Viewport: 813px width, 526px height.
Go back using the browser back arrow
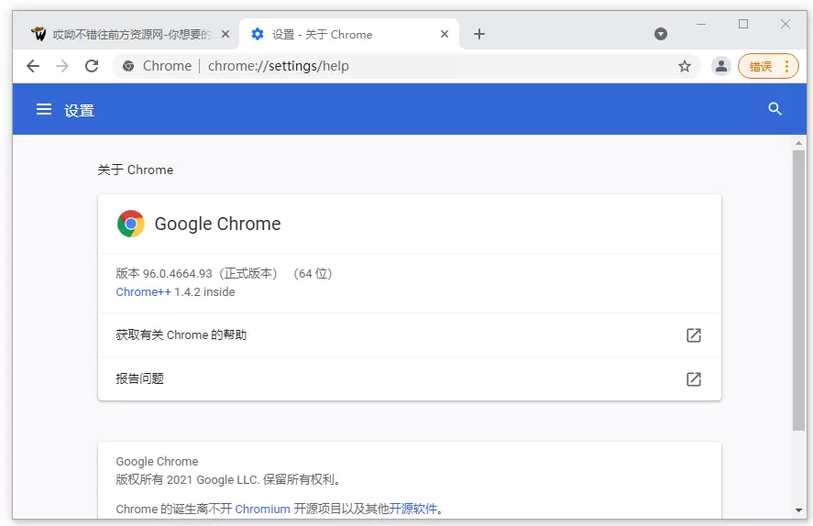[x=33, y=66]
